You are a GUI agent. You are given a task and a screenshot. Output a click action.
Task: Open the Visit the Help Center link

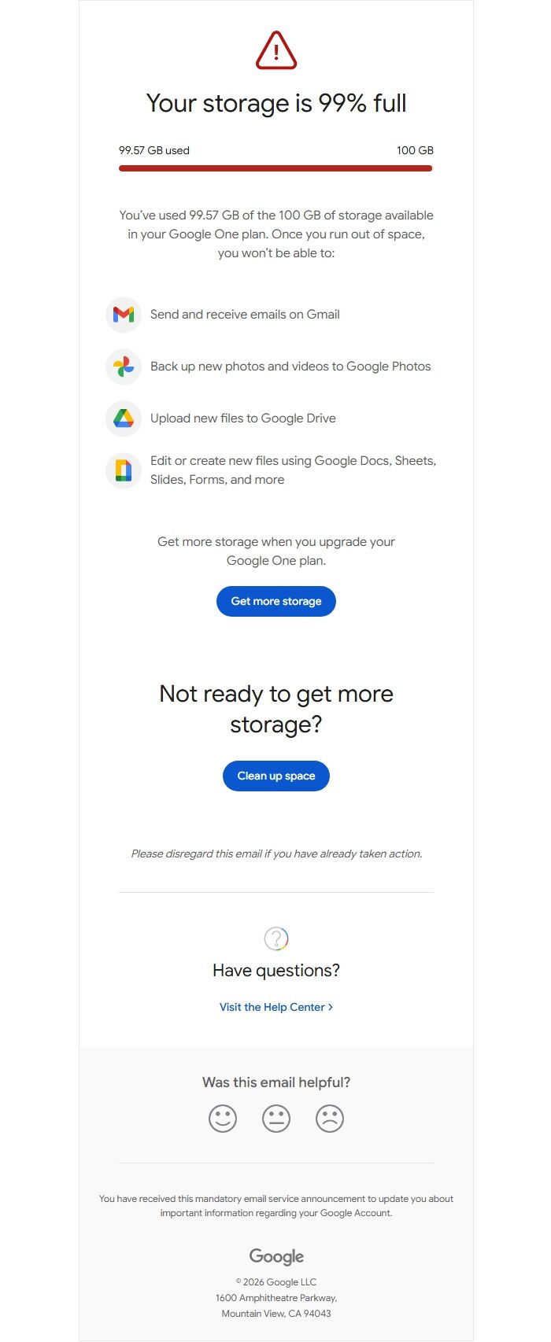coord(271,1007)
